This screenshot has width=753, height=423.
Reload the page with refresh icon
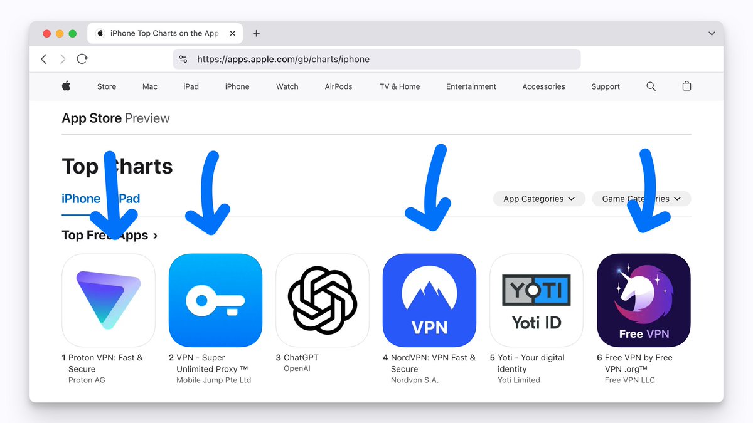(82, 59)
